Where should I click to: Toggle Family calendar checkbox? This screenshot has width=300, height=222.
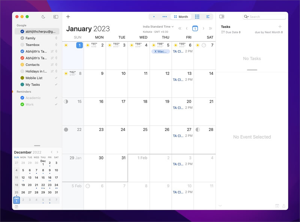pyautogui.click(x=22, y=38)
